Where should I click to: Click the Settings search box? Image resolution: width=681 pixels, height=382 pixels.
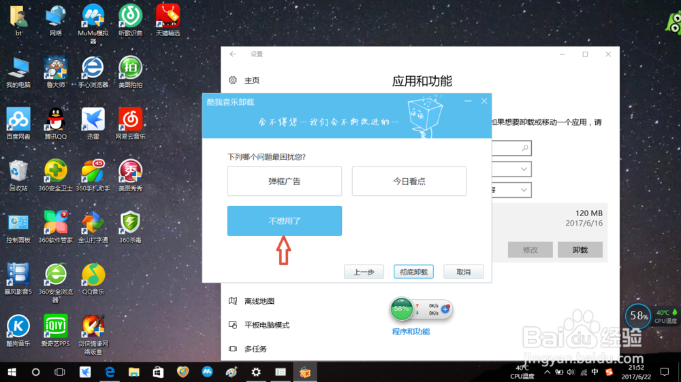point(511,148)
